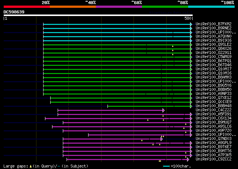Open the UniRef100_Q0IXE9 hit label
Screen dimensions: 238x169
(213, 102)
